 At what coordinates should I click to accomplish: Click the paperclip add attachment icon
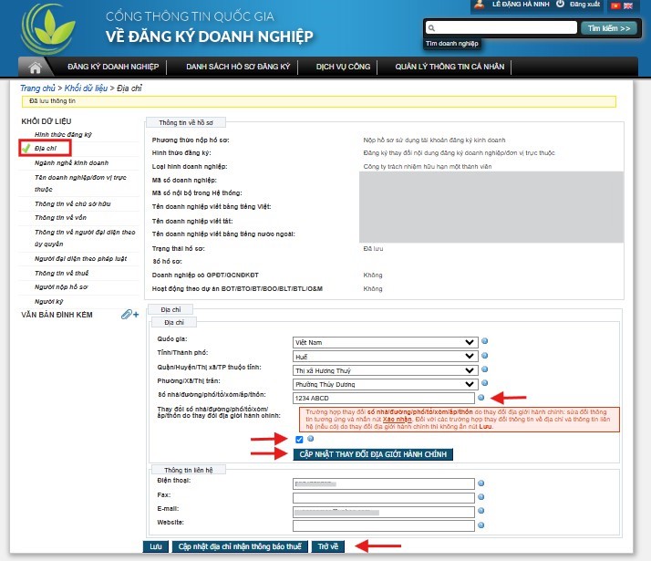[129, 315]
